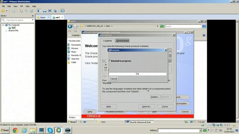Open Pictures in Favorite Links
This screenshot has width=239, height=134.
pos(75,48)
